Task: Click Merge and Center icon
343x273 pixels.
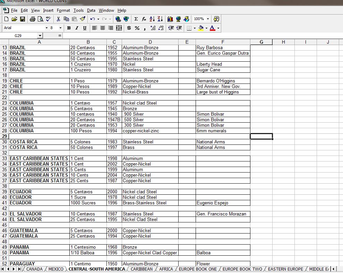Action: click(x=119, y=28)
